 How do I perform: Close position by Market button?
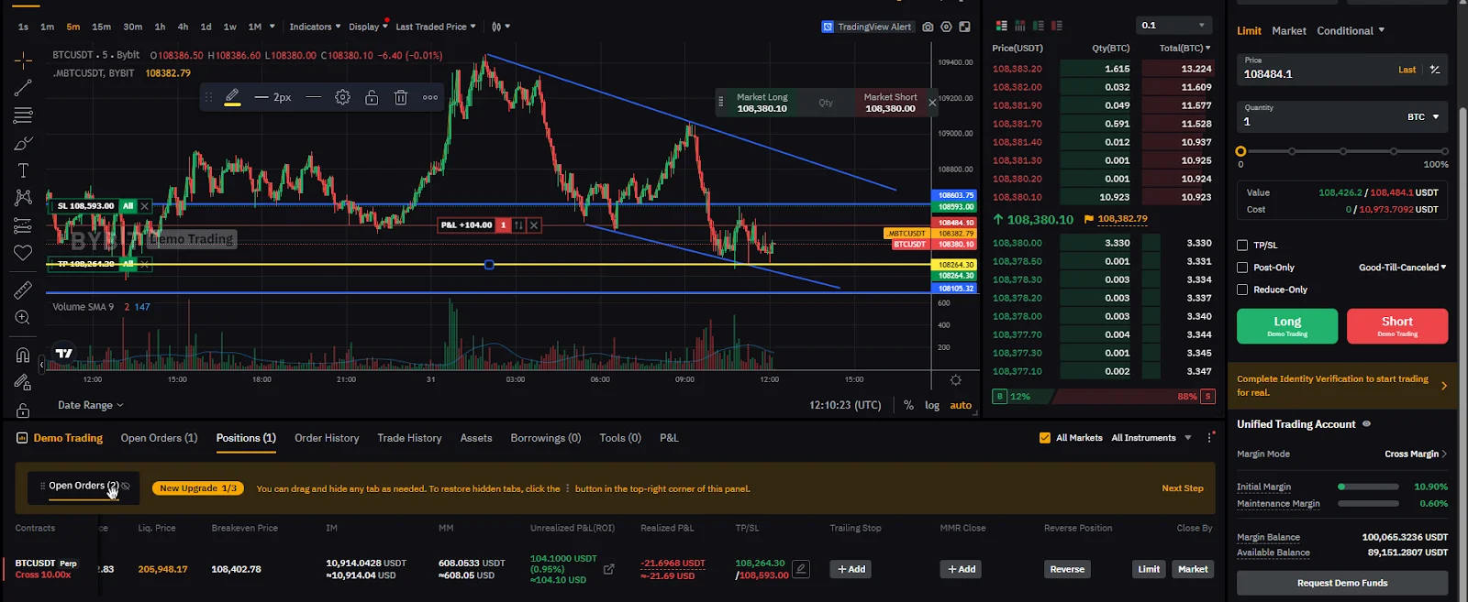point(1193,569)
